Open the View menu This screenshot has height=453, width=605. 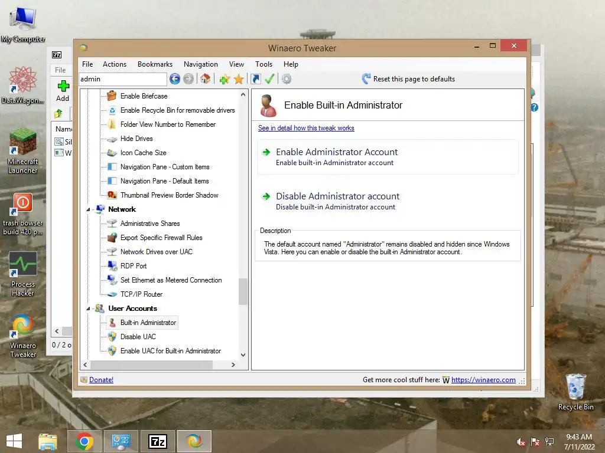click(x=236, y=64)
